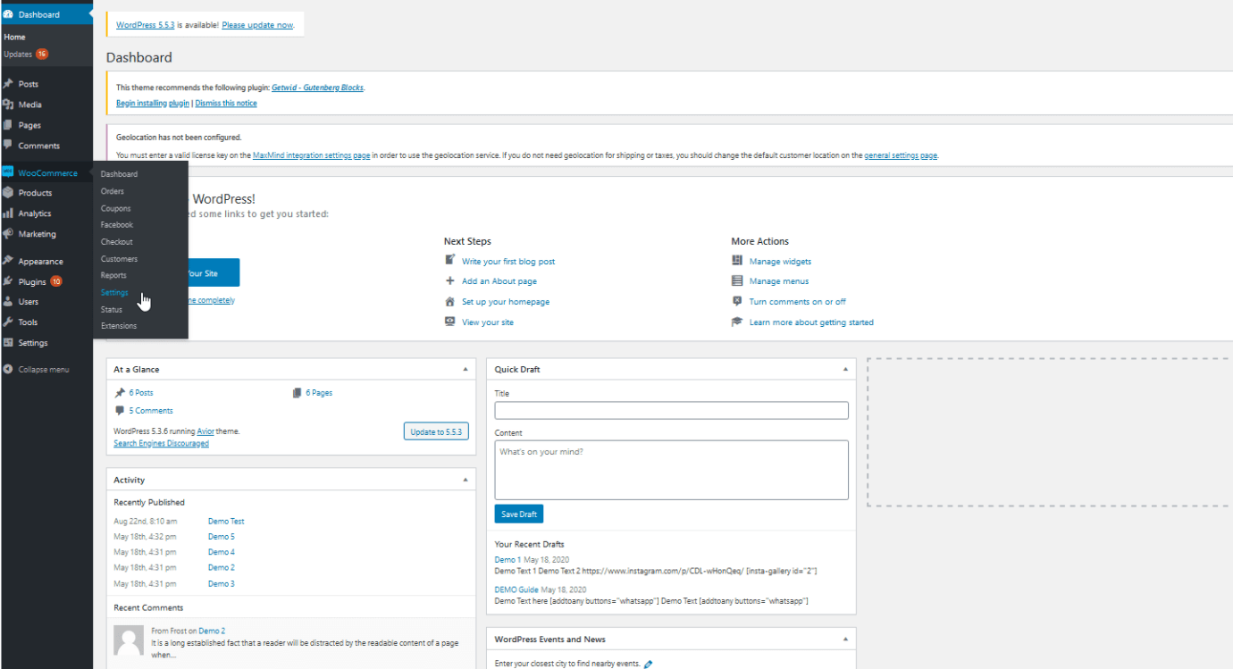The width and height of the screenshot is (1233, 669).
Task: Open Reports in WooCommerce submenu
Action: pyautogui.click(x=113, y=275)
